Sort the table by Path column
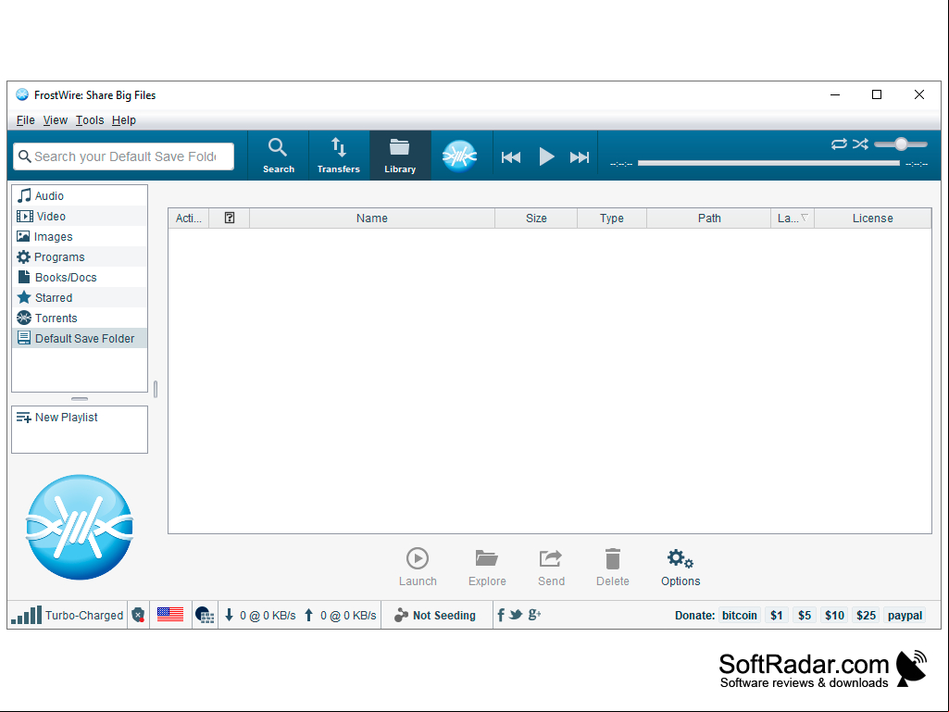The image size is (949, 712). pos(708,218)
